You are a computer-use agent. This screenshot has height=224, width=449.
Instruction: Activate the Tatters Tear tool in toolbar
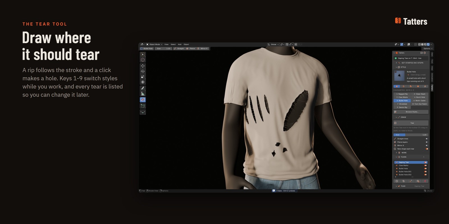[x=143, y=100]
